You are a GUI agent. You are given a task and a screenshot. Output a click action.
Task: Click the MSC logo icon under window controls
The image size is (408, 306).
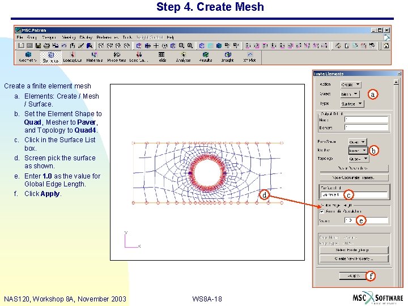click(386, 37)
